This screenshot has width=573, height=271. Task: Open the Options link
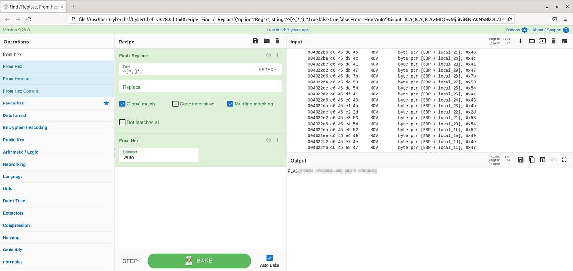coord(513,30)
